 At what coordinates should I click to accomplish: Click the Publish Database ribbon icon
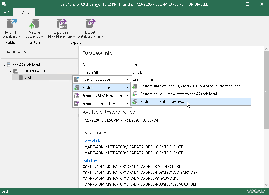tap(11, 24)
